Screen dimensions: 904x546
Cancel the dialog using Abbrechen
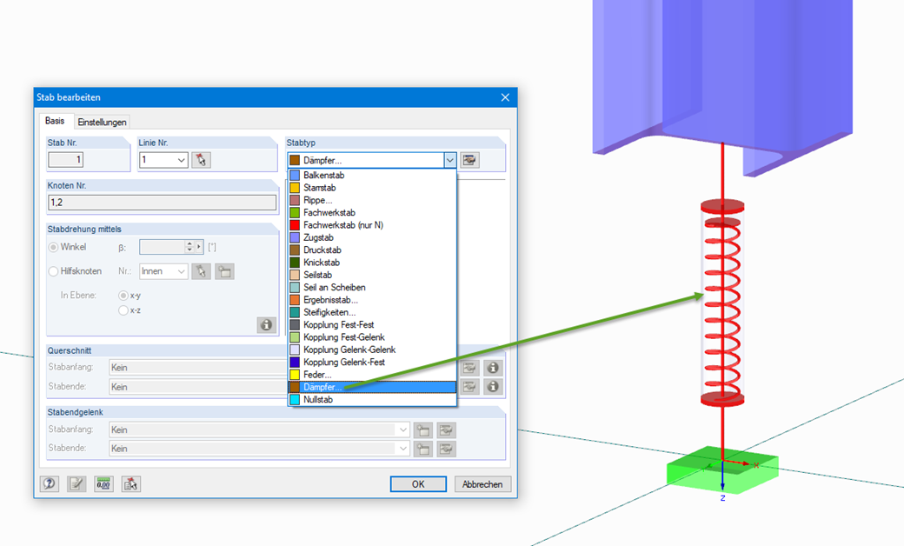coord(482,484)
